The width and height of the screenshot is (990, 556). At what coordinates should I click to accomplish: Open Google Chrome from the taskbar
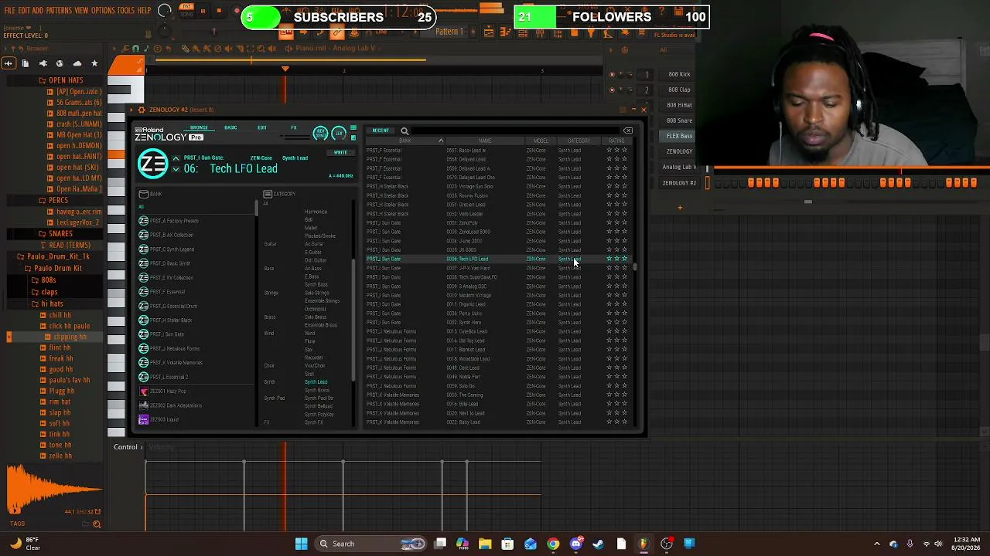pyautogui.click(x=553, y=544)
